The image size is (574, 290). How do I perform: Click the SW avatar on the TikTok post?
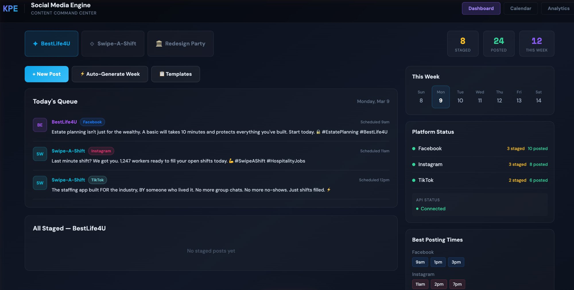point(40,183)
